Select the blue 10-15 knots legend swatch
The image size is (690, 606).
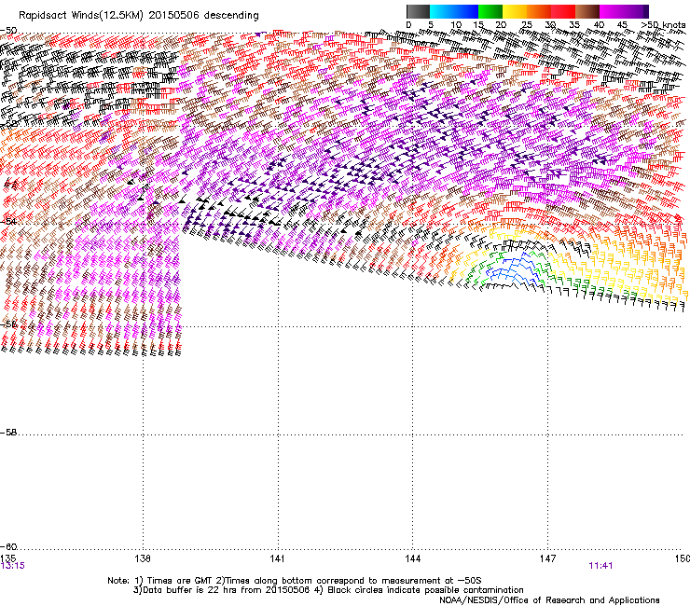[x=466, y=11]
